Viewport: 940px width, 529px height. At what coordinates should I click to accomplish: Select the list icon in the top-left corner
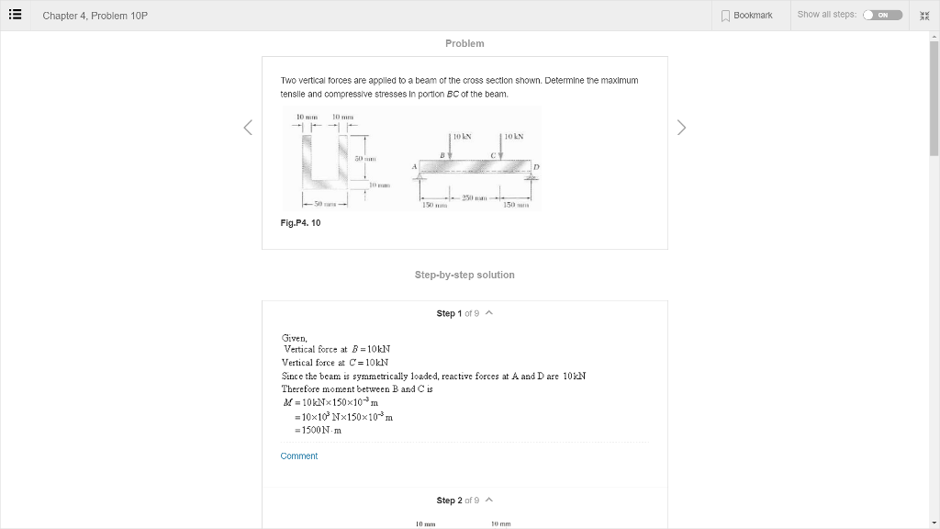click(x=13, y=15)
